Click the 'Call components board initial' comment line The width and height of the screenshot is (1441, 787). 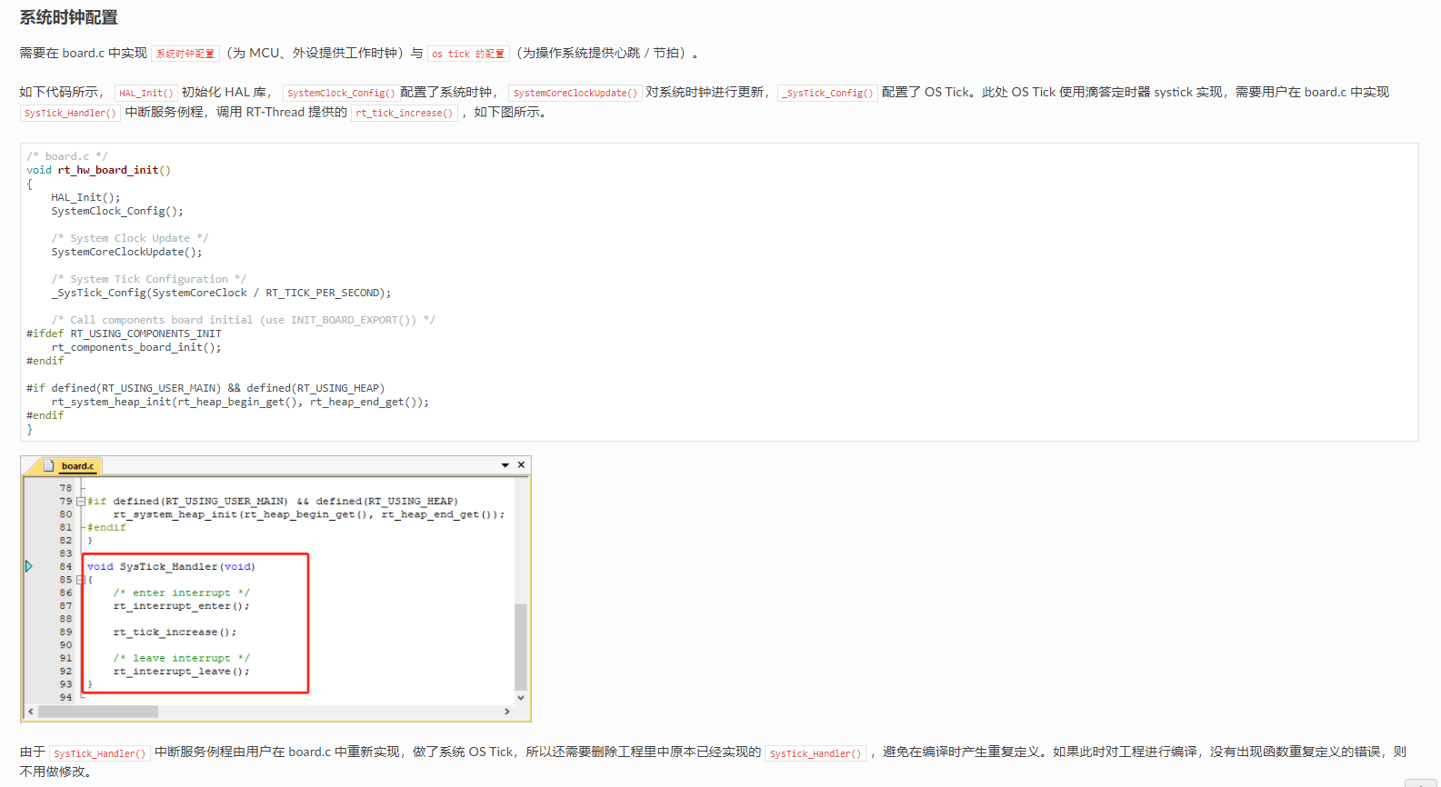click(x=243, y=320)
